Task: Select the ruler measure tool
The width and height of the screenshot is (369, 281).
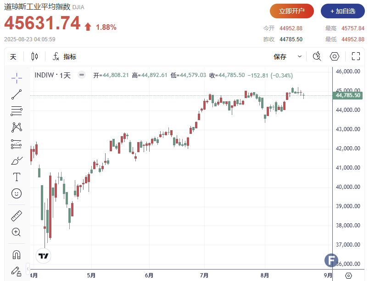Action: (17, 215)
